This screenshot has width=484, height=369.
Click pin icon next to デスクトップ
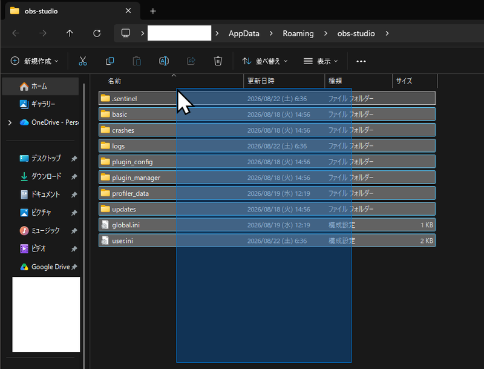point(74,159)
